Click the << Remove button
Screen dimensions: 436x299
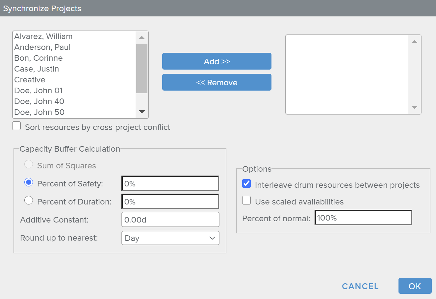tap(217, 82)
